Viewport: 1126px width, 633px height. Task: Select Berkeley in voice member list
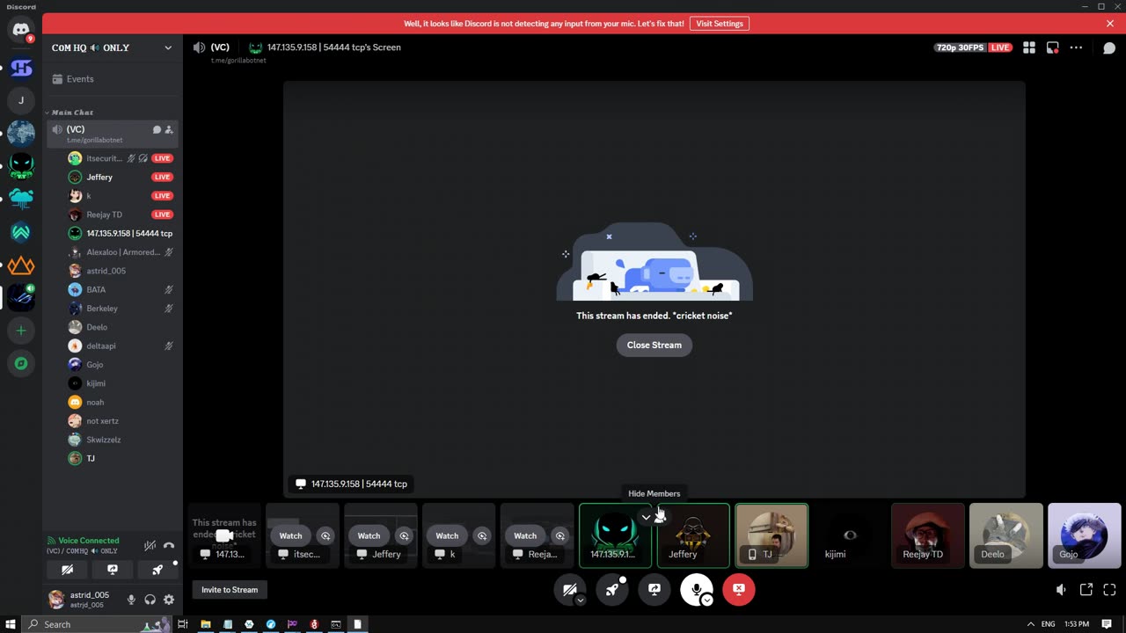point(121,309)
